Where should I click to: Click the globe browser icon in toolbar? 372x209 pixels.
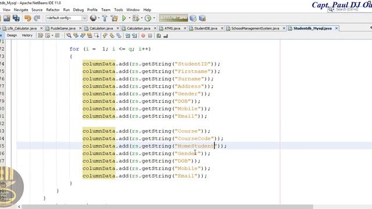coord(93,18)
